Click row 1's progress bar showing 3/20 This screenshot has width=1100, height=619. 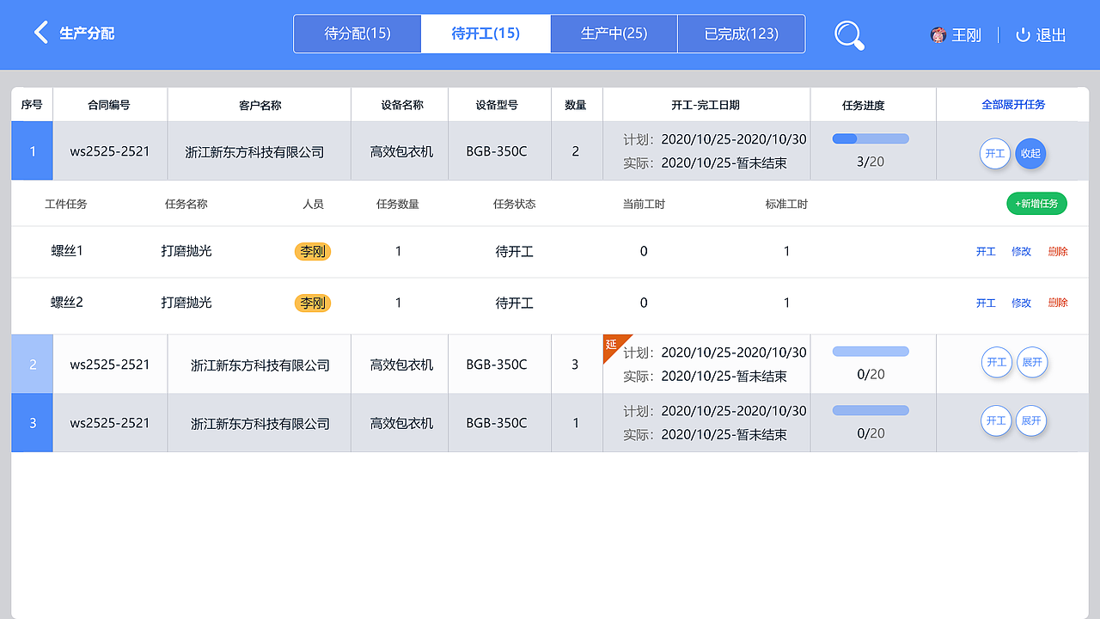(870, 138)
